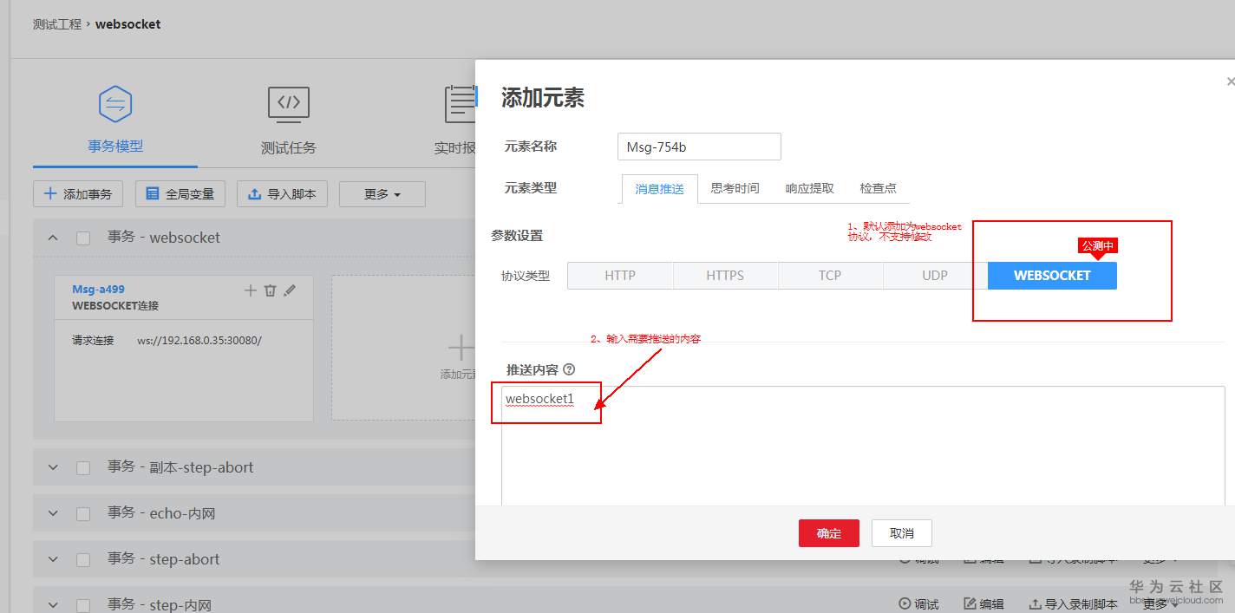
Task: Click the 调试 debug button in the step-内网 row
Action: pos(918,604)
